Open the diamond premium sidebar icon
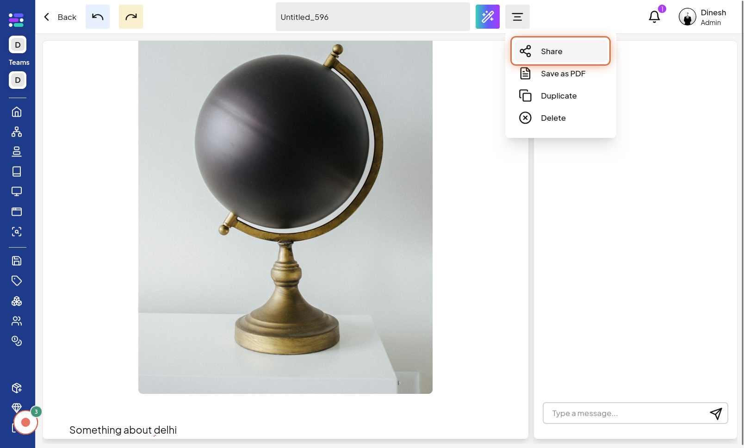Viewport: 744px width, 448px height. [17, 407]
